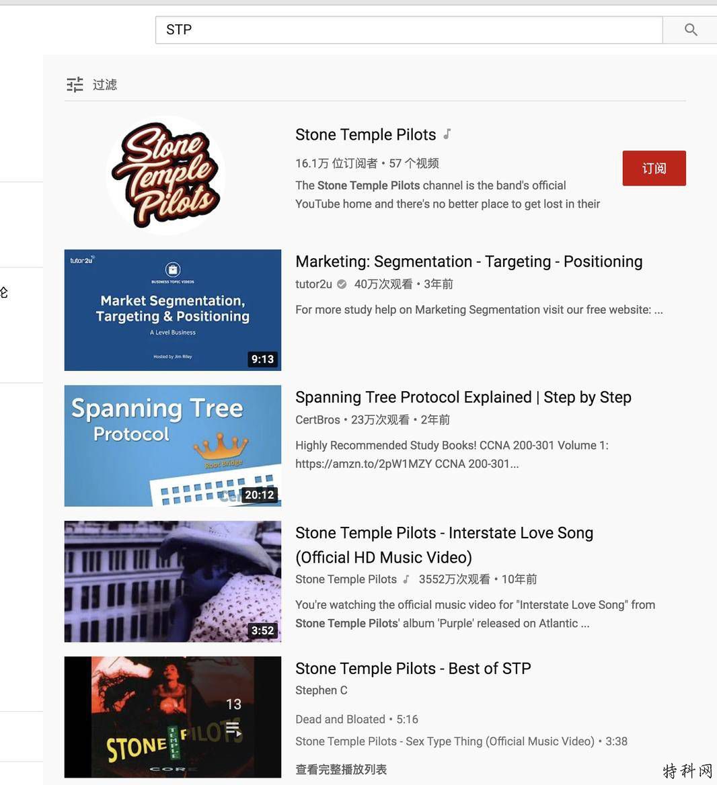Screen dimensions: 717x785
Task: Open Stone Temple Pilots - Best of STP title
Action: (x=414, y=668)
